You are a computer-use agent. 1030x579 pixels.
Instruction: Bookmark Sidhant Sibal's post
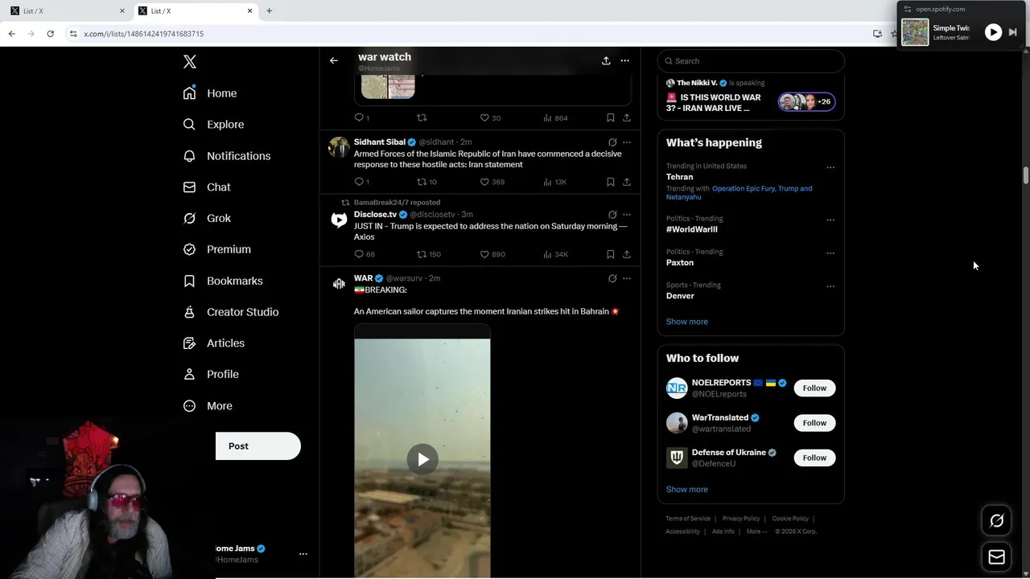610,182
